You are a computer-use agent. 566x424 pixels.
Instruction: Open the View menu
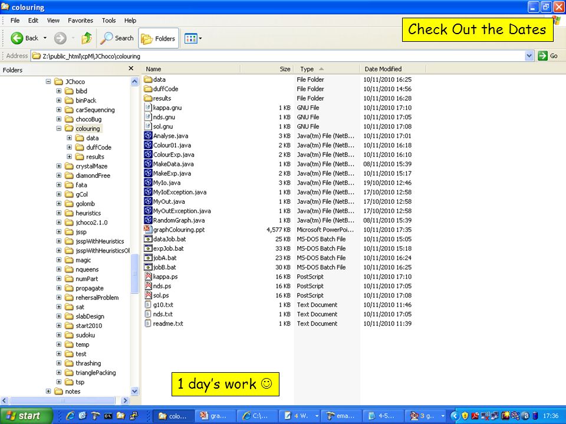pyautogui.click(x=53, y=21)
